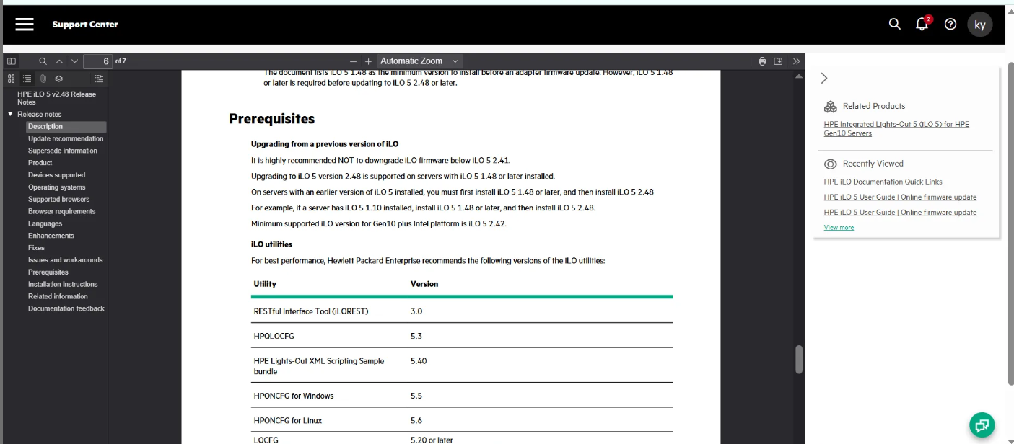Jump to Issues and workarounds section
The image size is (1014, 444).
click(x=66, y=260)
